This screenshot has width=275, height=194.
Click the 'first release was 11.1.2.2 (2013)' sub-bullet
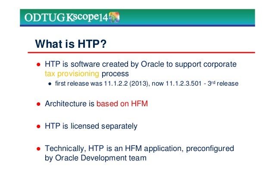click(x=147, y=83)
